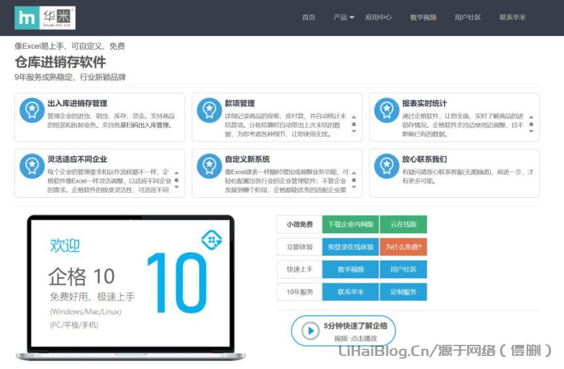Click down arrow in 自定义新系统 card
Viewport: 564px width, 369px height.
click(x=354, y=187)
